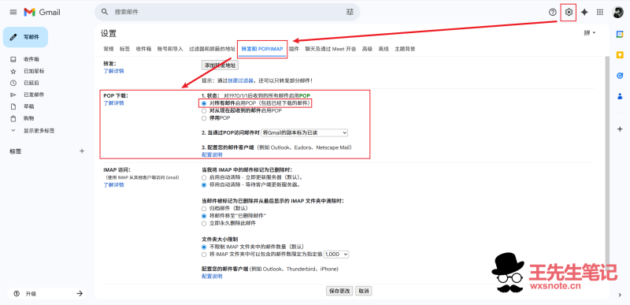Open Google Keep in side panel
This screenshot has width=630, height=305.
click(620, 55)
